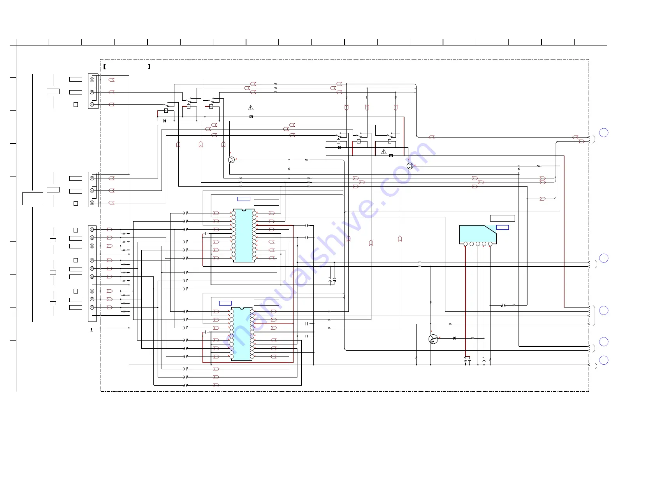Click the upper 24-pin blue IC chip
The width and height of the screenshot is (654, 491).
tap(244, 236)
